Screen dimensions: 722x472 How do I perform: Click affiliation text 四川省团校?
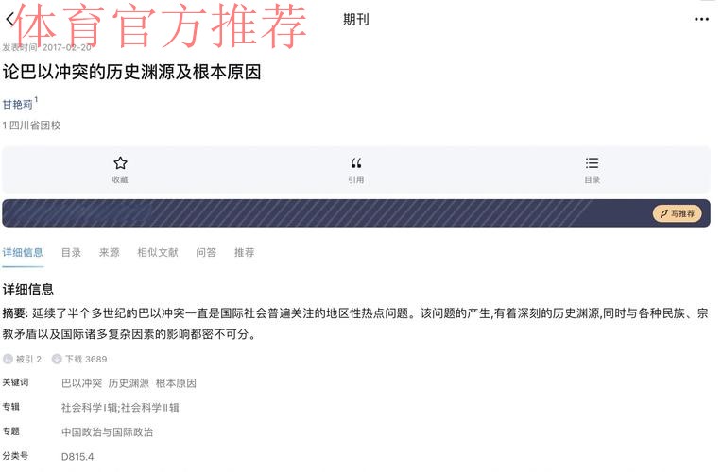point(35,126)
